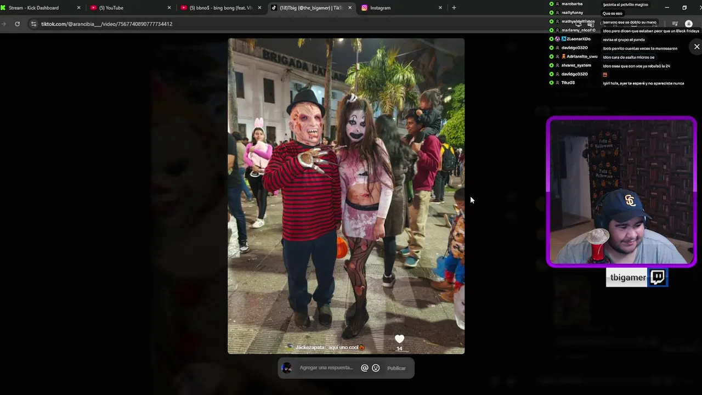702x395 pixels.
Task: Click the message 'revisa el grupo el panda'
Action: click(x=624, y=39)
